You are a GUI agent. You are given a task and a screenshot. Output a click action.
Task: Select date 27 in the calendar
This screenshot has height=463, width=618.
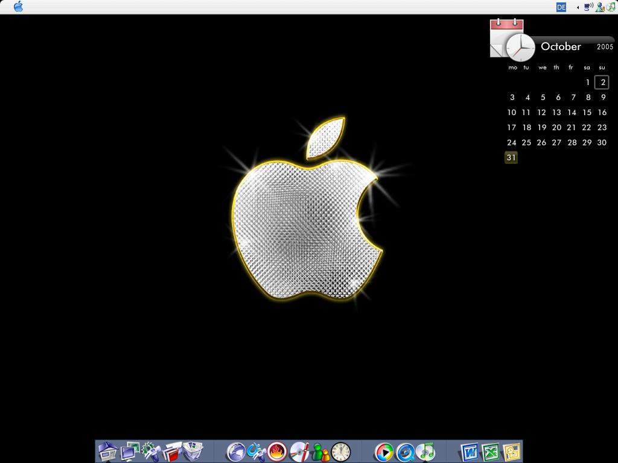pos(556,142)
